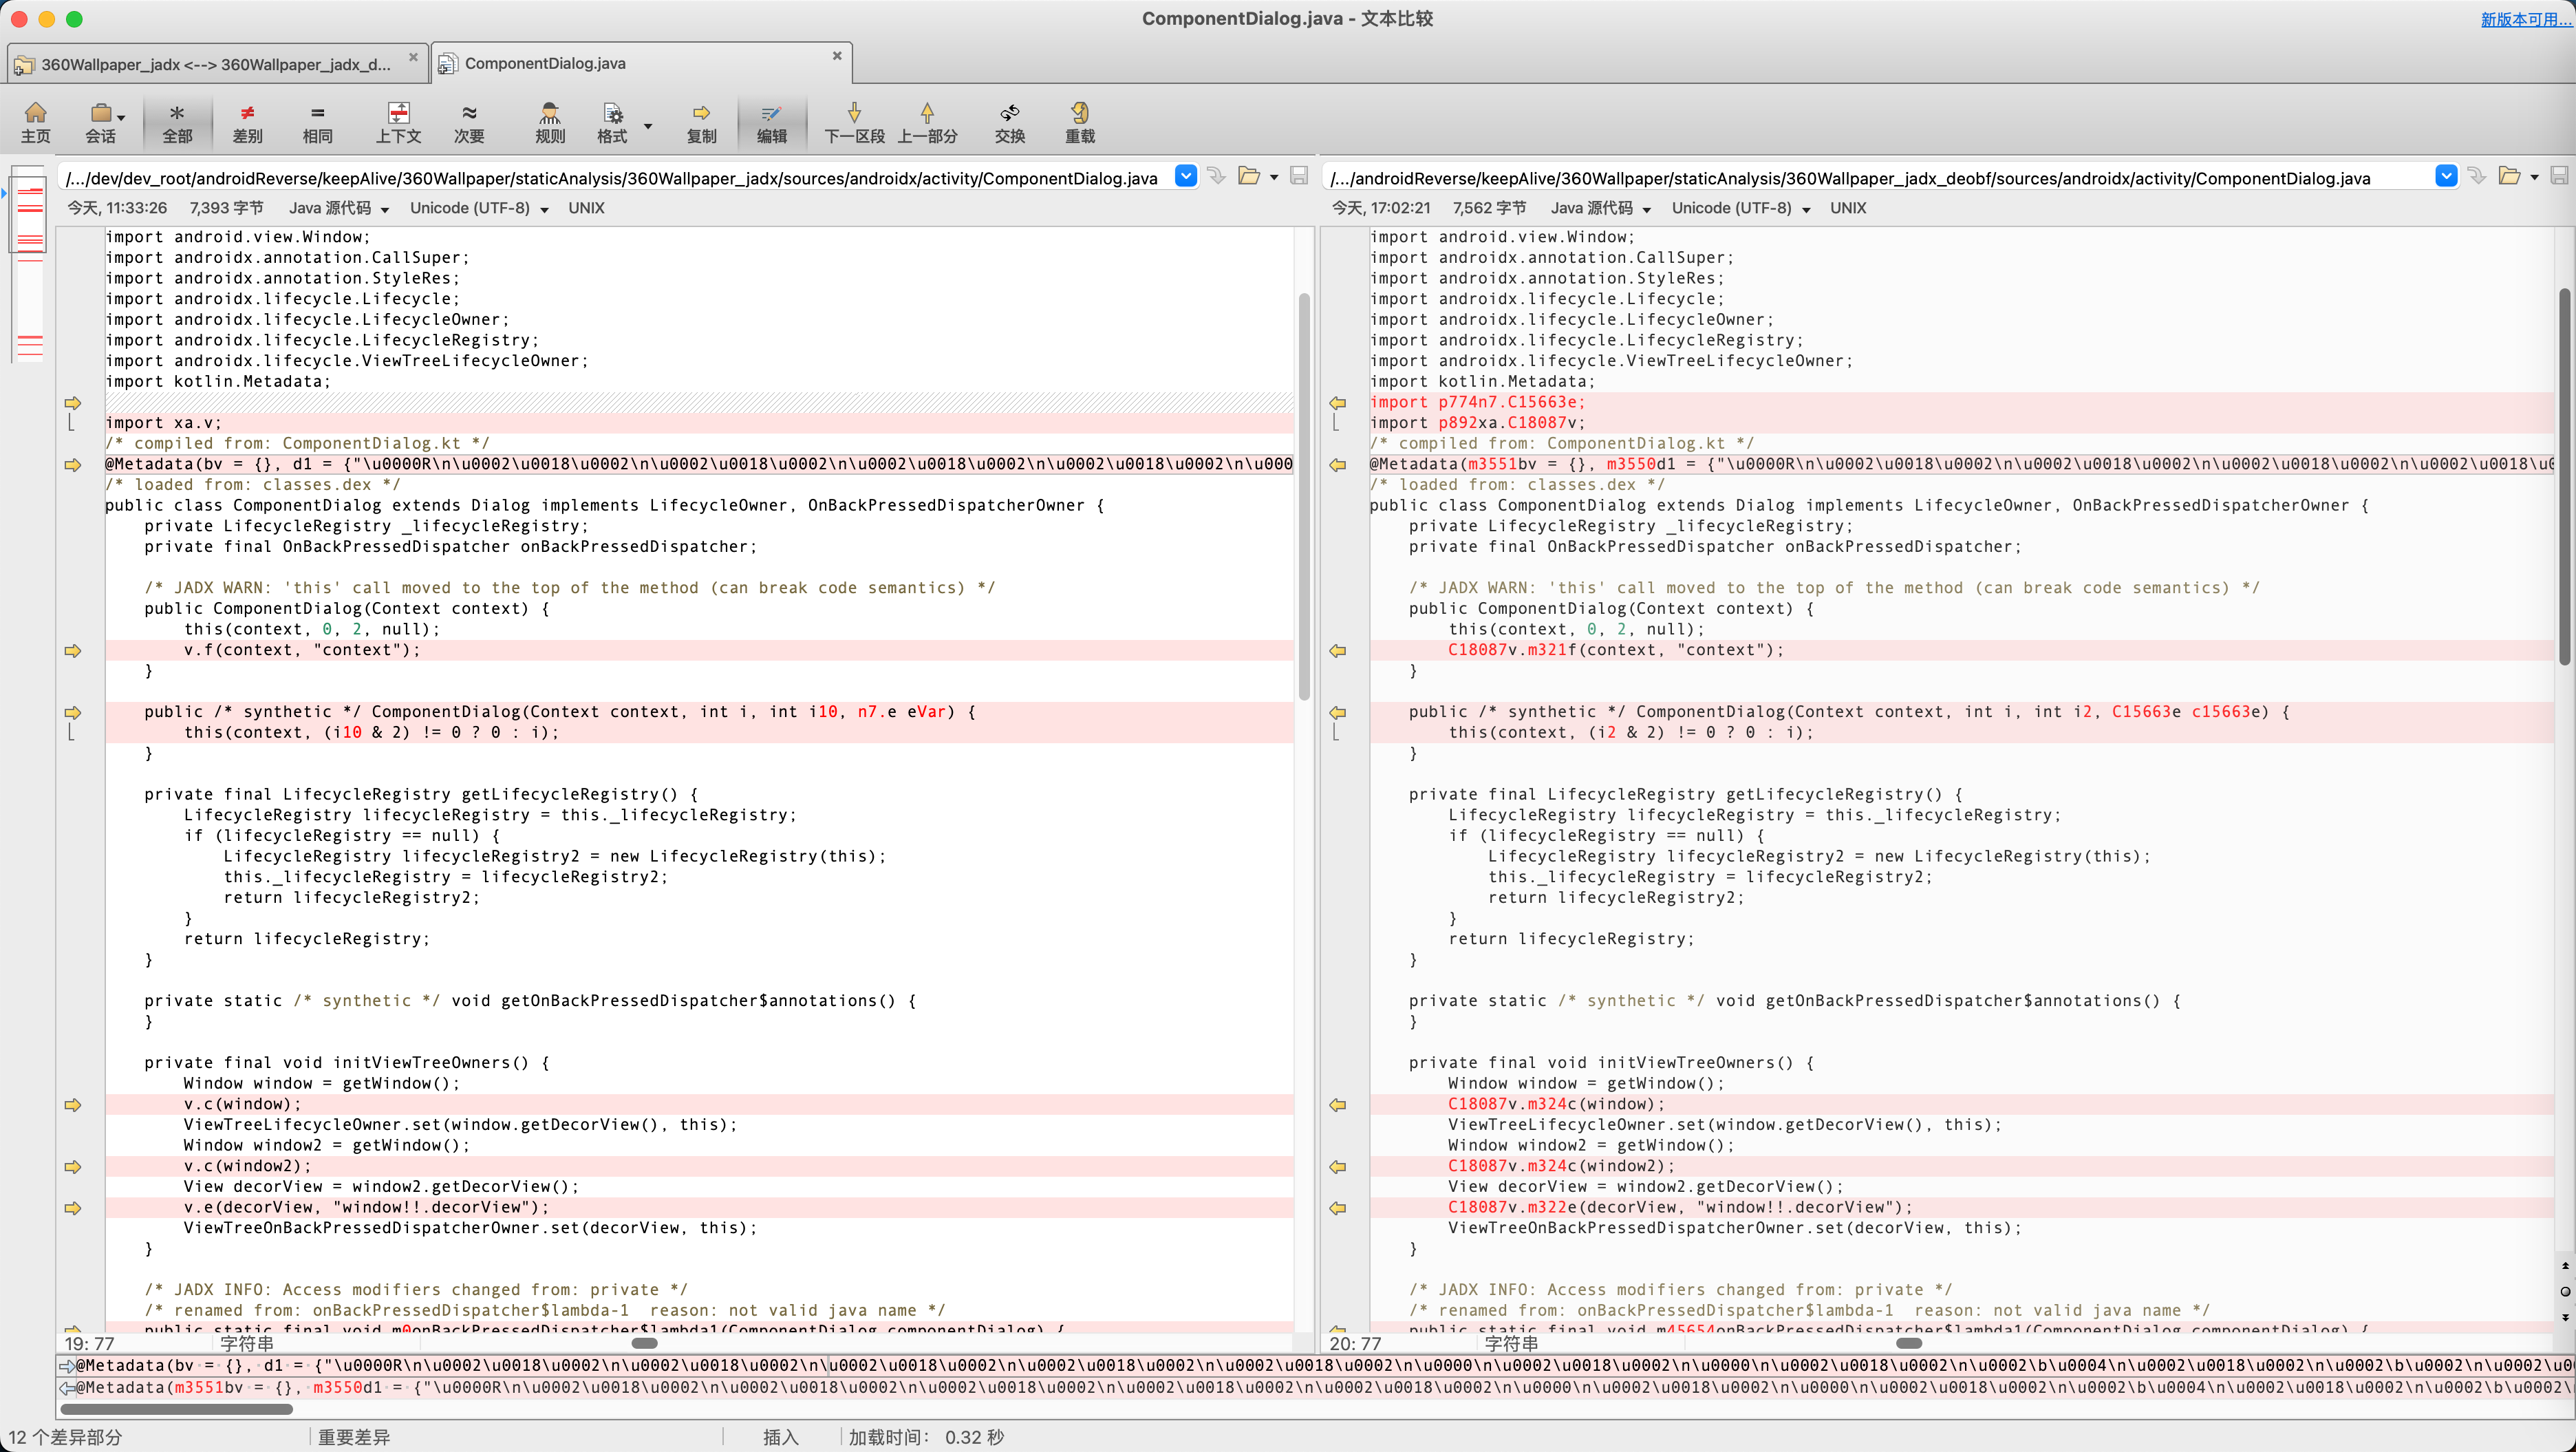Open left pane Unicode (UTF-8) encoding dropdown
This screenshot has width=2576, height=1452.
pyautogui.click(x=479, y=208)
